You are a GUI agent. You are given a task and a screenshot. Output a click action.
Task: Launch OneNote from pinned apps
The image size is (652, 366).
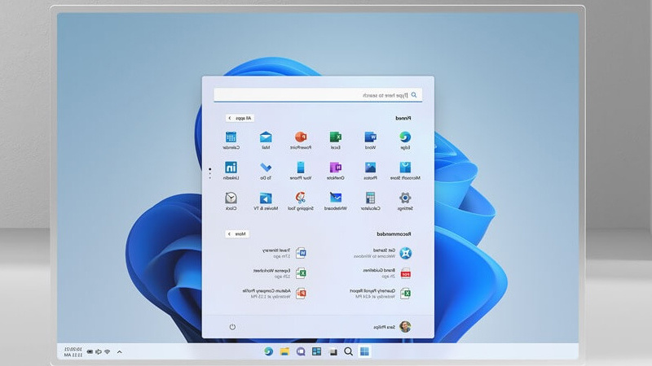[336, 171]
